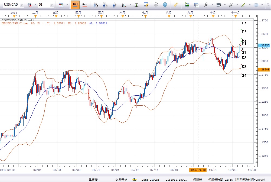Select the Fibonacci levels tool
Viewport: 271px width, 182px height.
[x=219, y=5]
